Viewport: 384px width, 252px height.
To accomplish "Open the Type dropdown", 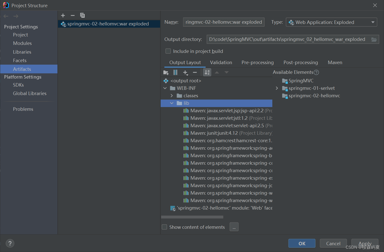I will tap(332, 22).
